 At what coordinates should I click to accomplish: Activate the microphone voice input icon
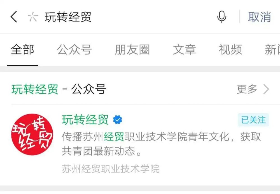[221, 17]
